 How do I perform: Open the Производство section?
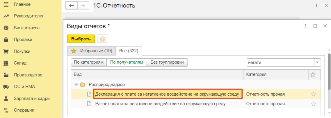(x=28, y=75)
